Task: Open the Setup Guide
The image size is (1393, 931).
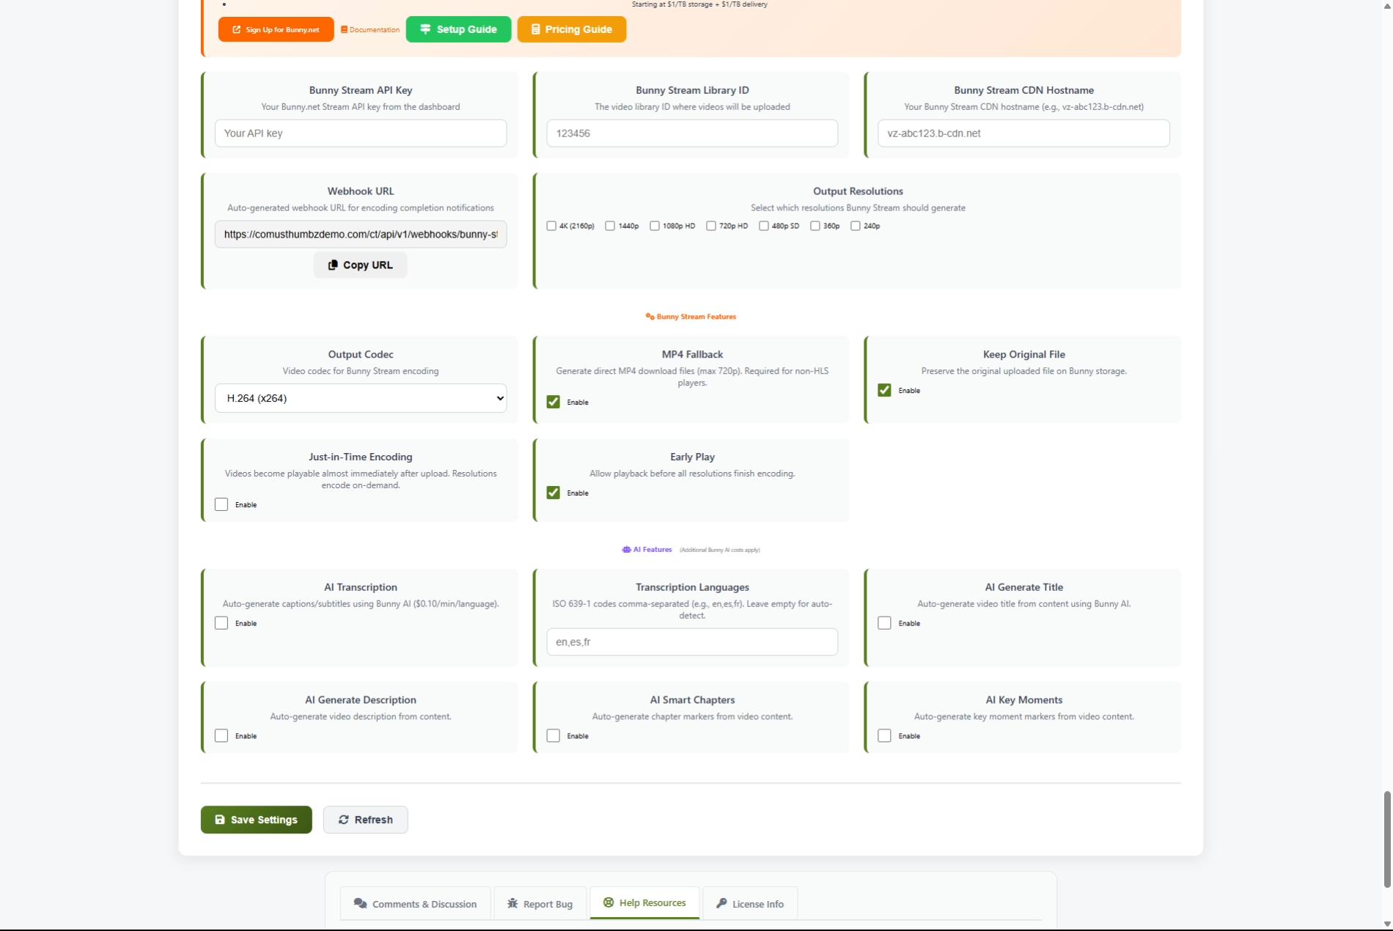Action: (458, 29)
